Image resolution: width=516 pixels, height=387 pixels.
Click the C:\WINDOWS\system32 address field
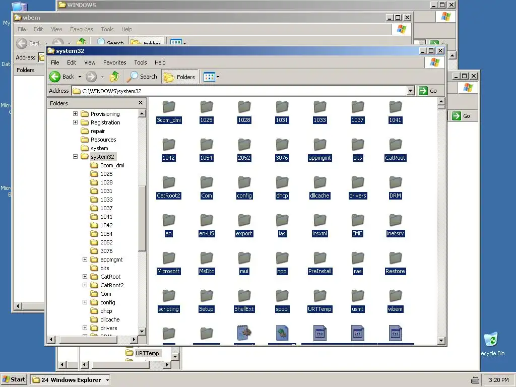coord(239,91)
